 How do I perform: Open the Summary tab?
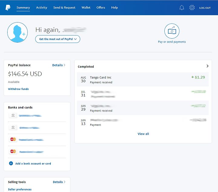click(x=23, y=8)
